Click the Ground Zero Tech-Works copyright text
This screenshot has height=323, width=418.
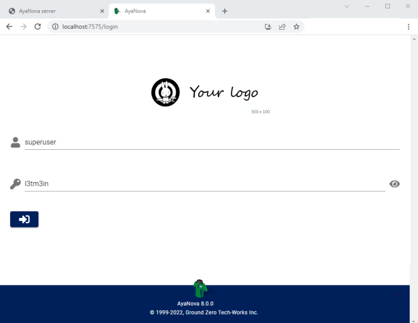tap(204, 312)
